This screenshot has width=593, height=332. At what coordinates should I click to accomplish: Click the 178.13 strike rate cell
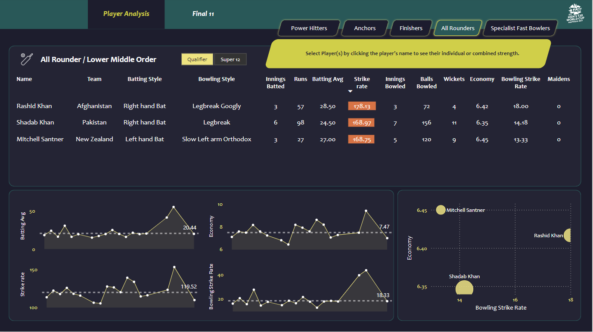(362, 106)
